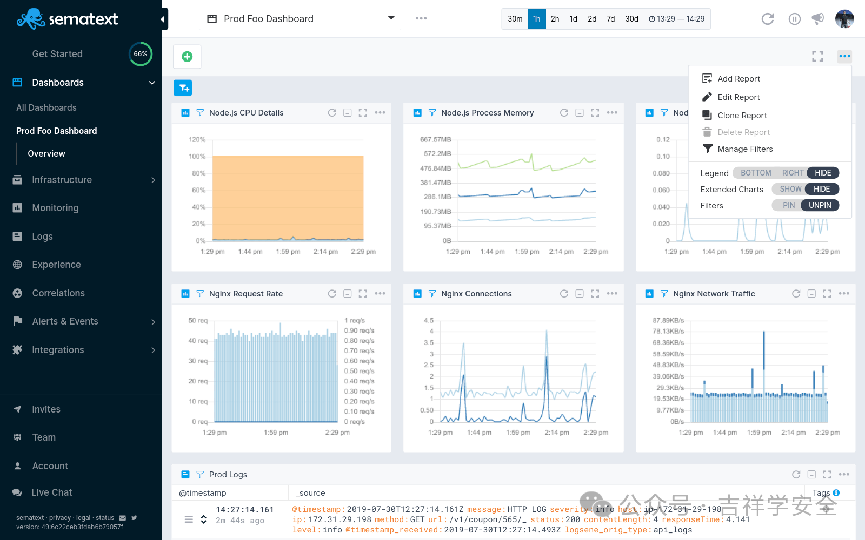865x540 pixels.
Task: Fullscreen the Node.js Process Memory chart
Action: click(x=595, y=113)
